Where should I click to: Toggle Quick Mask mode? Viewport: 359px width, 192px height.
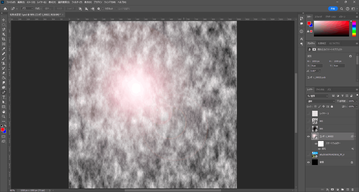pyautogui.click(x=4, y=136)
